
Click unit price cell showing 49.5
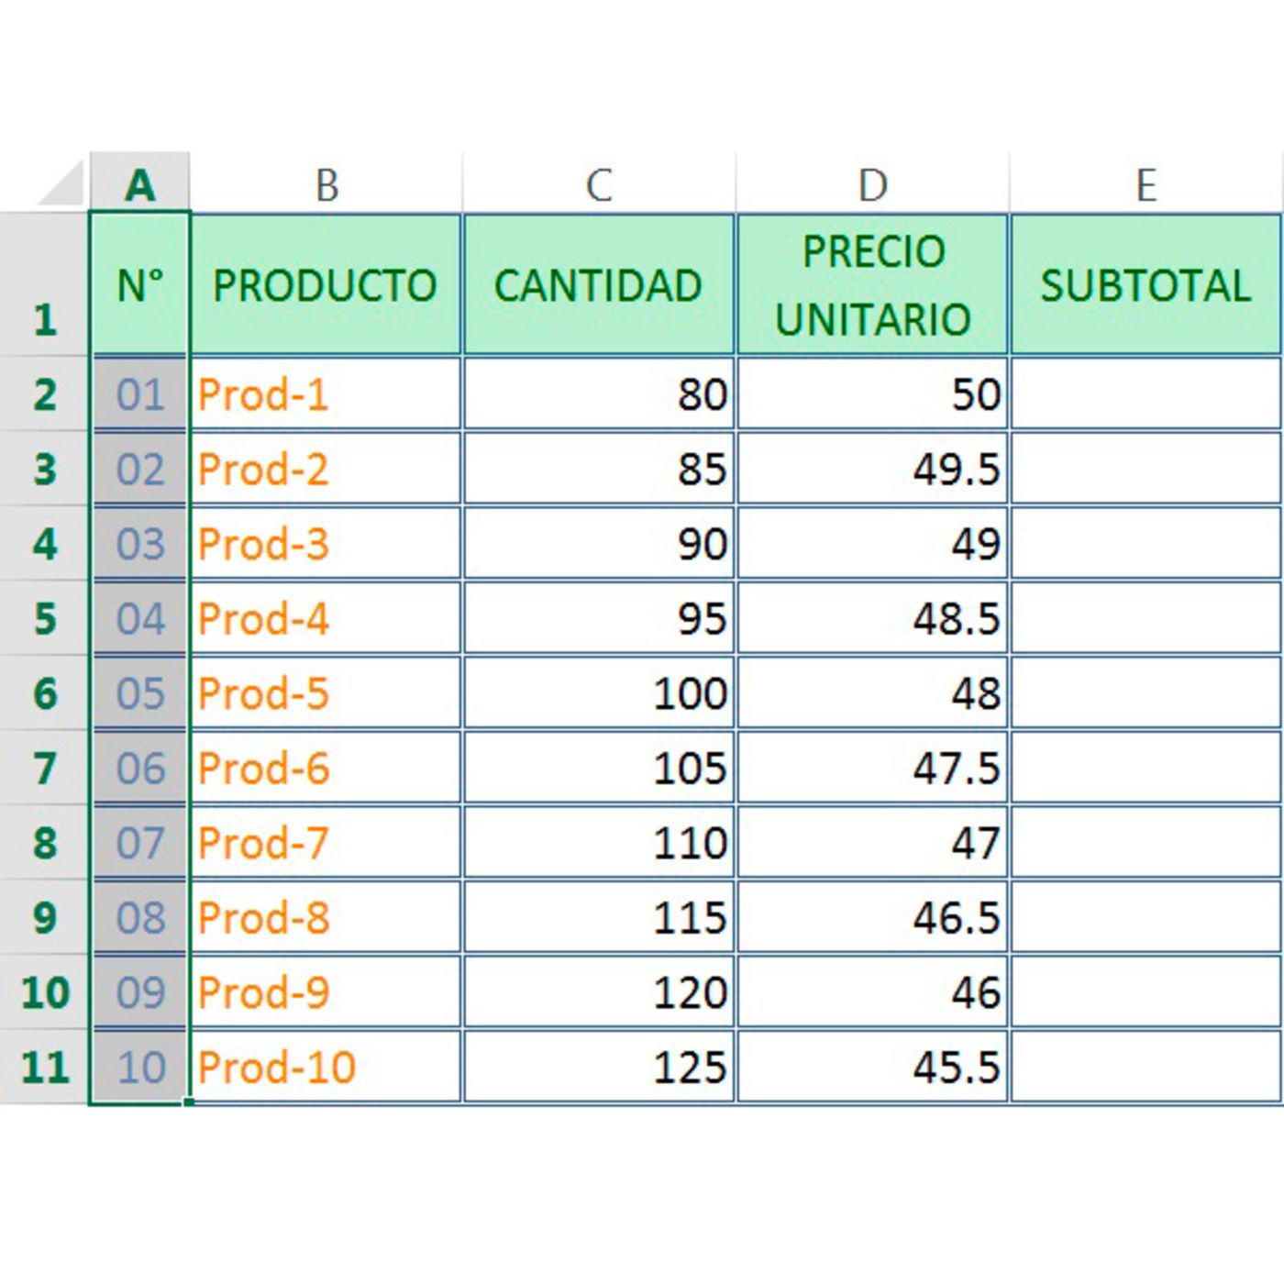[872, 470]
